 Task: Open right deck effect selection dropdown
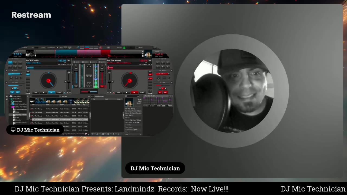(169, 74)
